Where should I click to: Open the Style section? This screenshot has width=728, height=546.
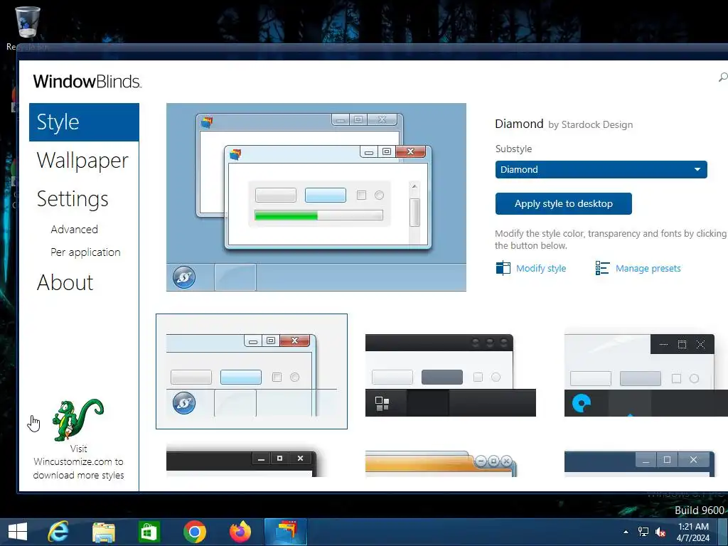tap(84, 122)
